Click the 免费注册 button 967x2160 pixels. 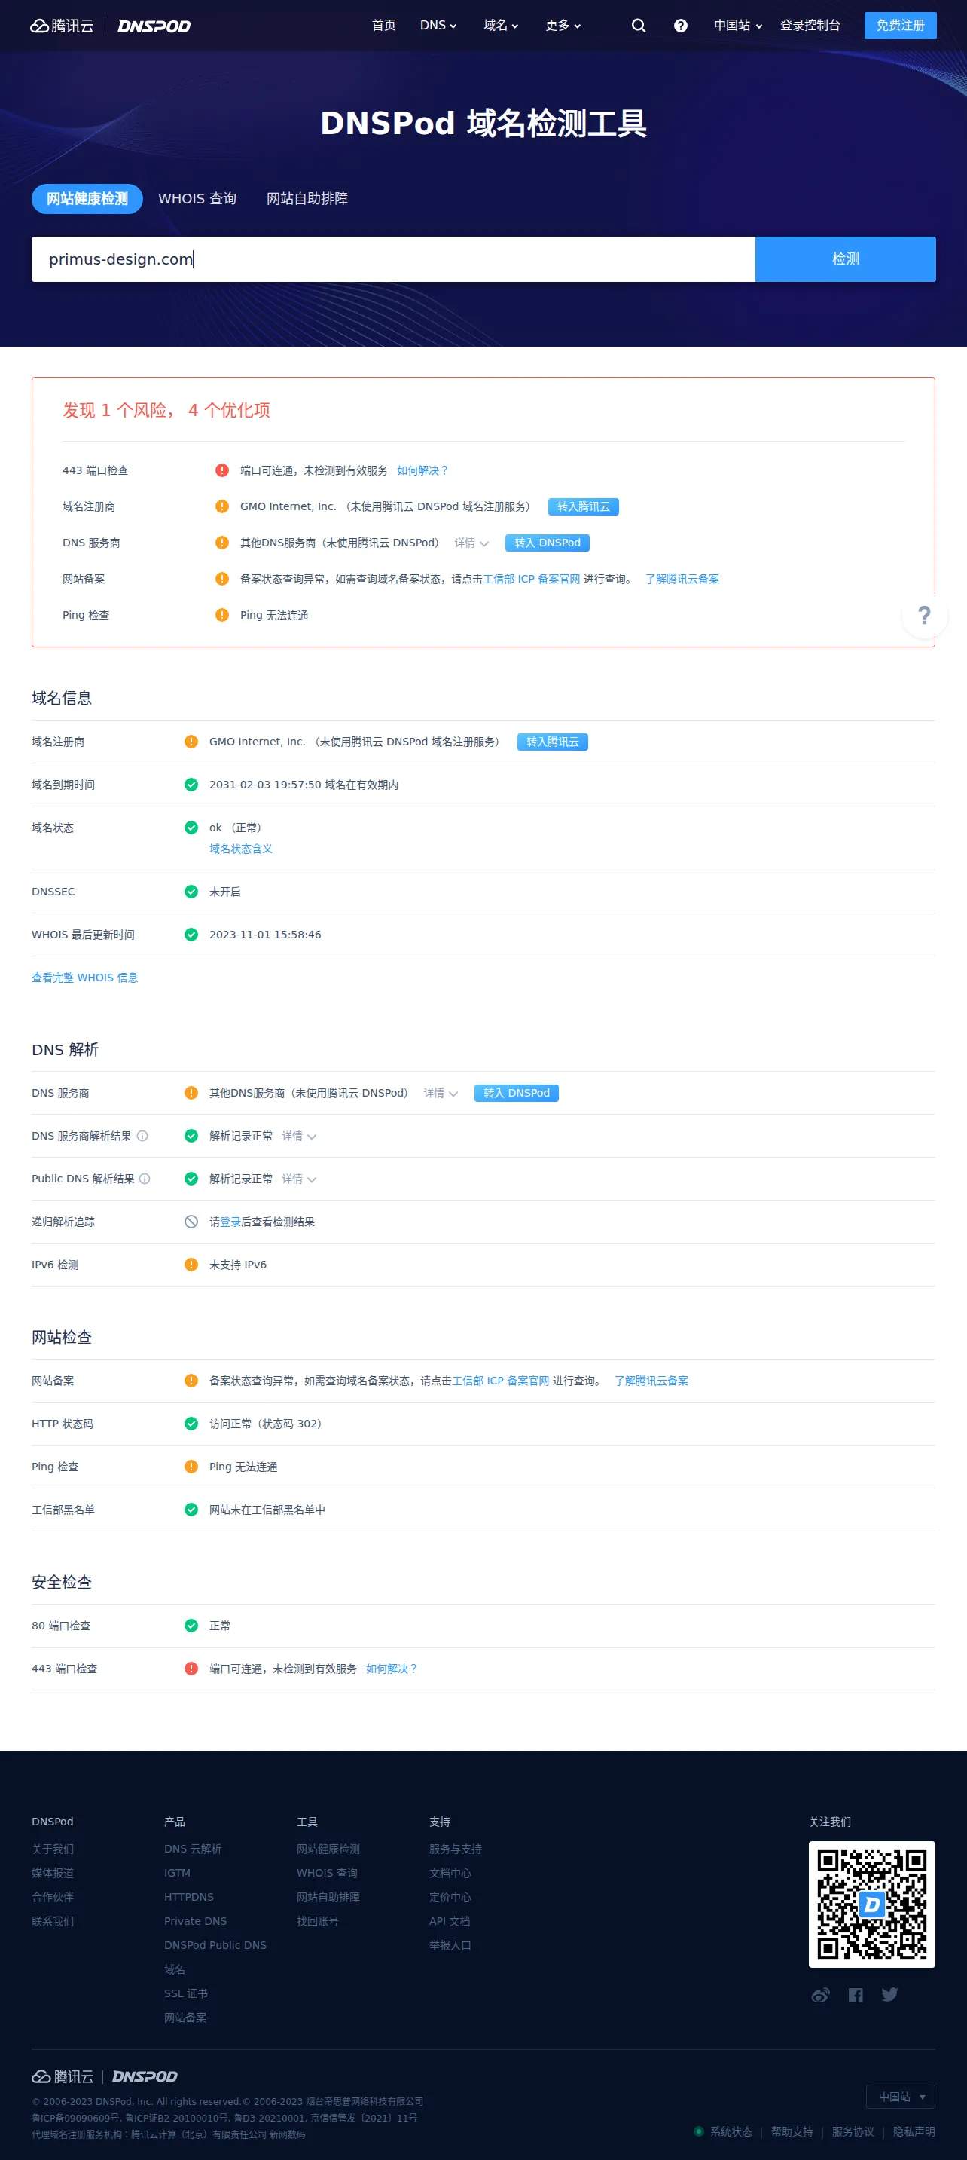click(901, 25)
